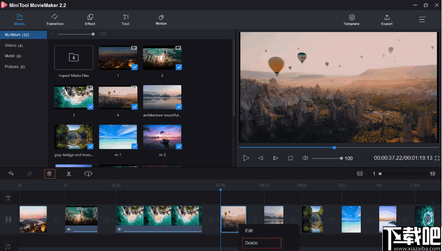Select Edit from context menu
The width and height of the screenshot is (442, 251).
248,230
